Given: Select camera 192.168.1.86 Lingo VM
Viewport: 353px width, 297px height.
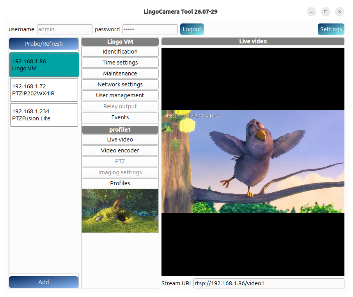Looking at the screenshot, I should (x=44, y=65).
